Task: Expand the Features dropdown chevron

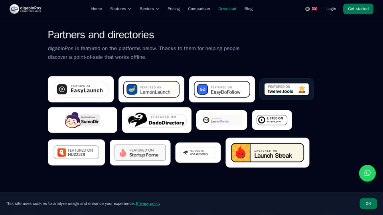Action: coord(130,9)
